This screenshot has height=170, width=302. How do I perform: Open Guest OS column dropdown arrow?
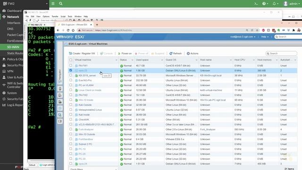coord(196,60)
